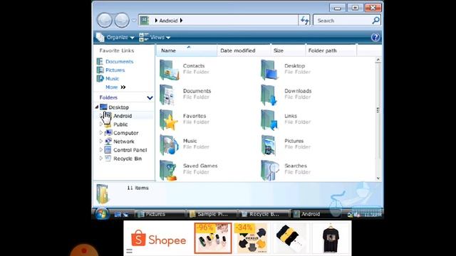Screen dimensions: 456x256
Task: Click arrow after Android in address bar
Action: tap(181, 21)
